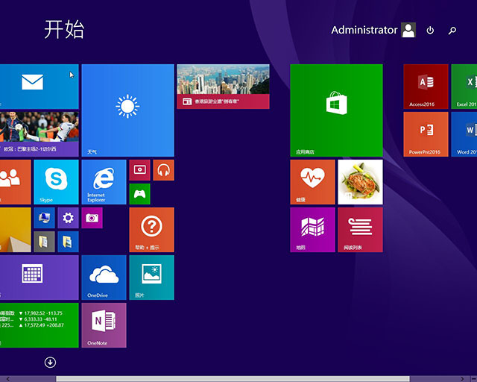Open the Desktop tile
The height and width of the screenshot is (382, 477).
15,230
